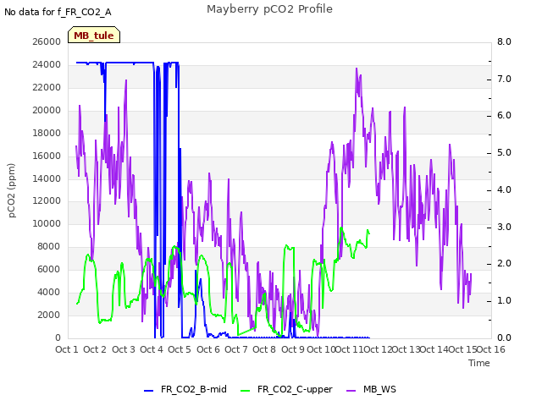Click the 7.0 right axis value
Image resolution: width=542 pixels, height=406 pixels.
point(505,79)
